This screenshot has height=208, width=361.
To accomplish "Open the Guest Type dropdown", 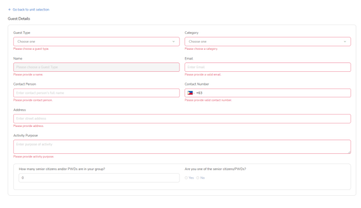I will point(96,42).
